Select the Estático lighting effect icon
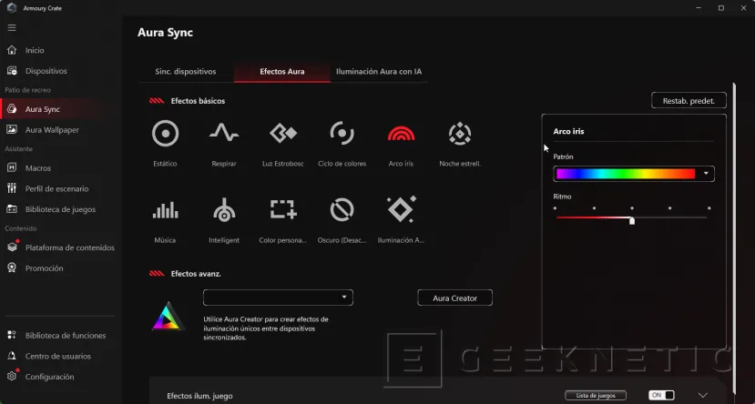The height and width of the screenshot is (404, 755). (165, 133)
